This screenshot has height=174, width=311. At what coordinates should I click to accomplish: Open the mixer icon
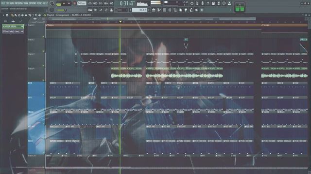[170, 10]
